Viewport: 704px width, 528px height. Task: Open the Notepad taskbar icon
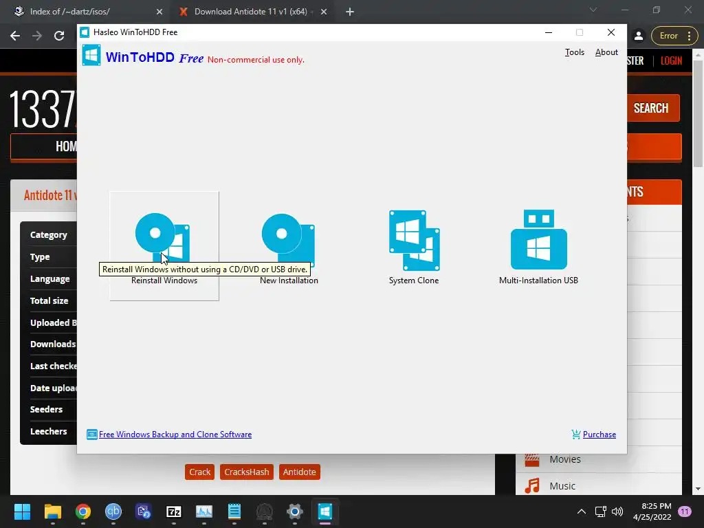tap(234, 511)
